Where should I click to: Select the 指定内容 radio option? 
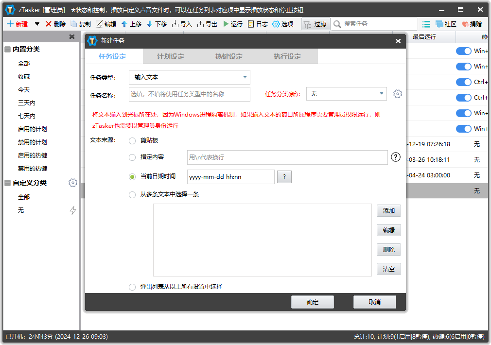pos(132,157)
